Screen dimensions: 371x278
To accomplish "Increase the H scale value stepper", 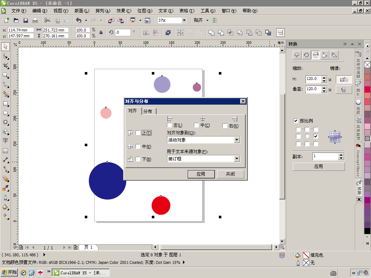I will pos(324,77).
